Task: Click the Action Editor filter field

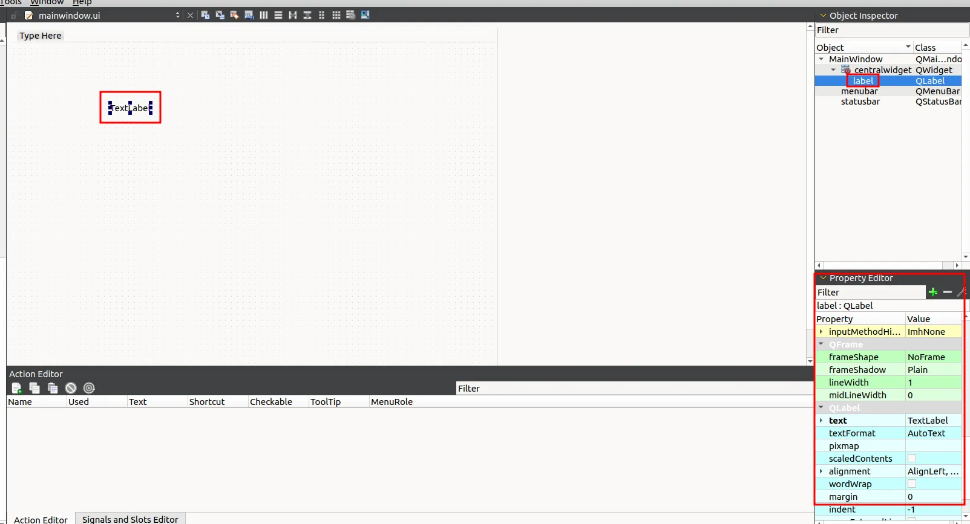Action: click(x=634, y=389)
